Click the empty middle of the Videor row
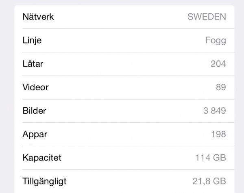244x193 pixels. tap(122, 87)
